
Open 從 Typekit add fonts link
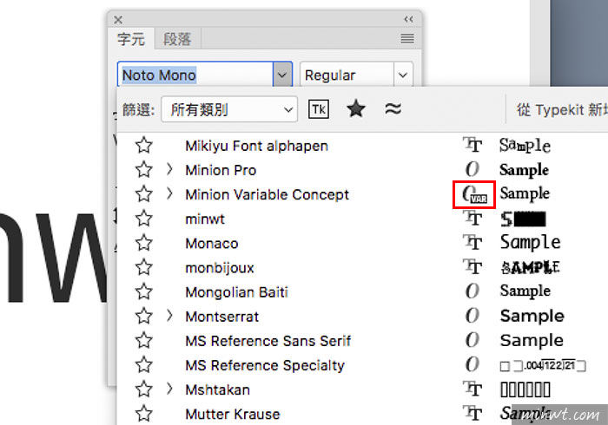561,109
